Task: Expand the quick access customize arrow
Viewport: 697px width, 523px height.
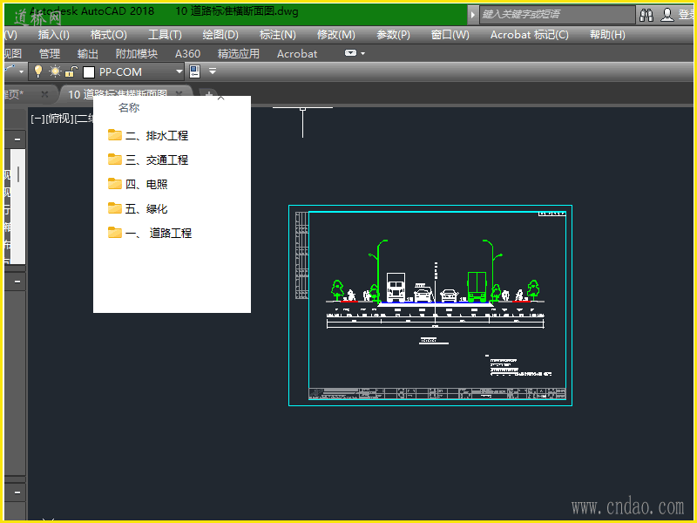Action: tap(213, 71)
